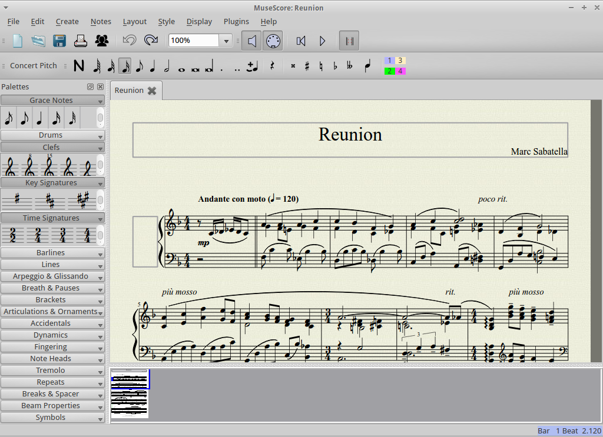The width and height of the screenshot is (603, 437).
Task: Open the Notes menu
Action: [x=101, y=22]
